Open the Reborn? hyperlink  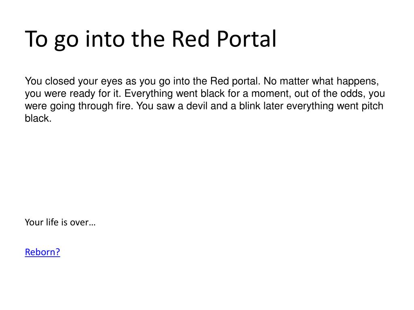[x=42, y=252]
